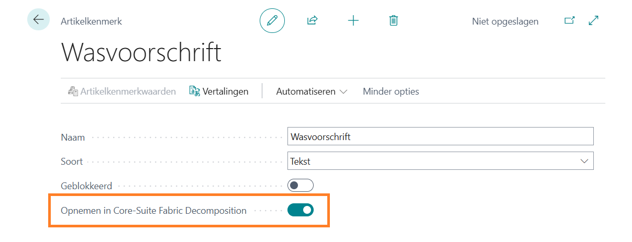Expand the Automatiseren menu

(312, 91)
